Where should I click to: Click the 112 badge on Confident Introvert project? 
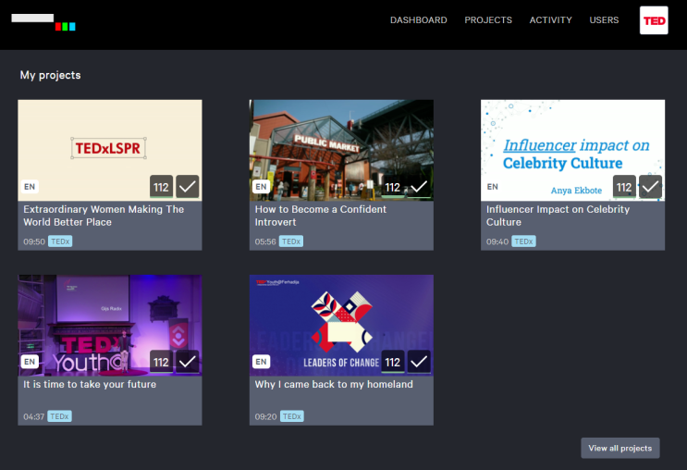pyautogui.click(x=393, y=187)
